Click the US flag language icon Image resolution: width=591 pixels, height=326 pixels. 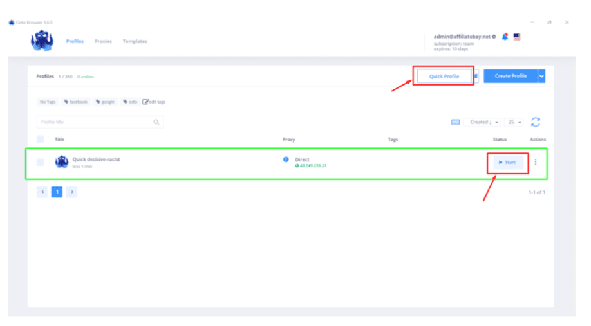[517, 37]
